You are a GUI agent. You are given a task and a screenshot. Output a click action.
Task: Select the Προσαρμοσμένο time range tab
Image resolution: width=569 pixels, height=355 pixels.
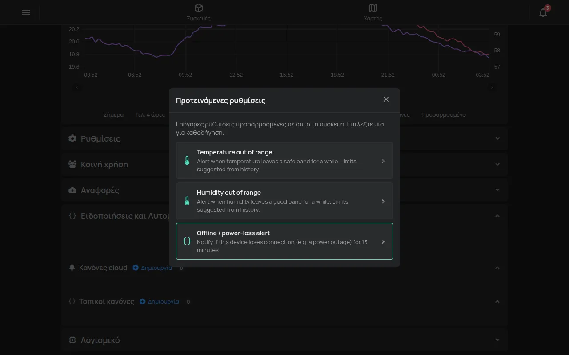click(x=444, y=114)
